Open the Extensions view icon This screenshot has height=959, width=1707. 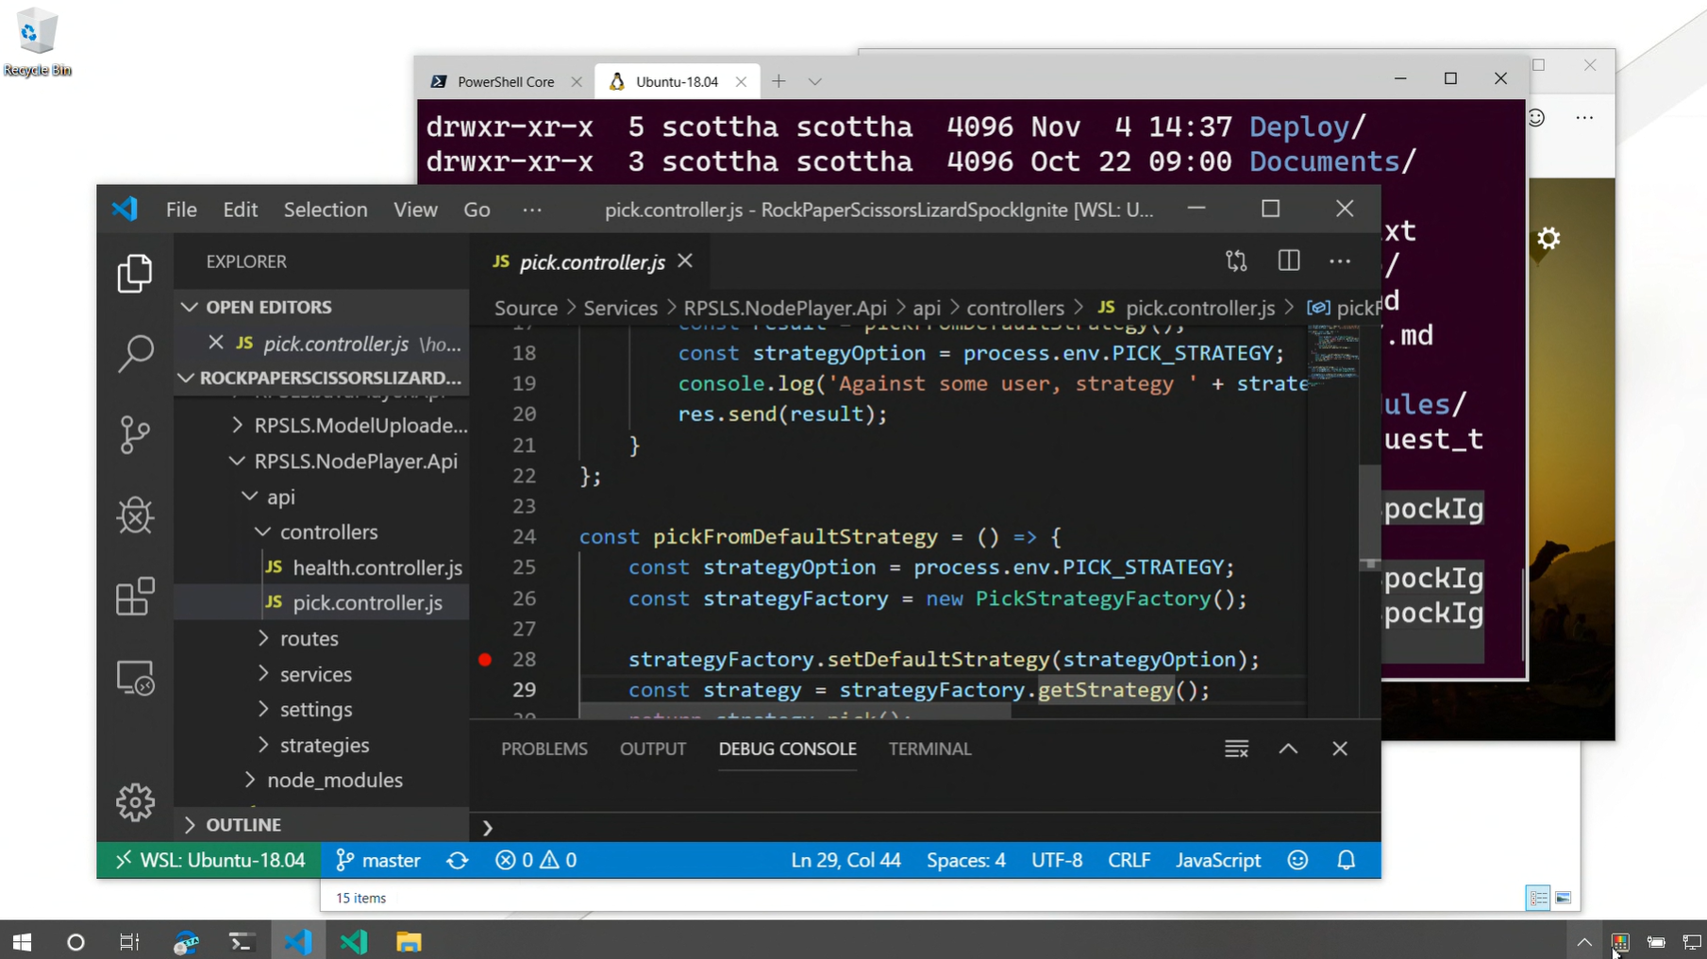pyautogui.click(x=135, y=597)
